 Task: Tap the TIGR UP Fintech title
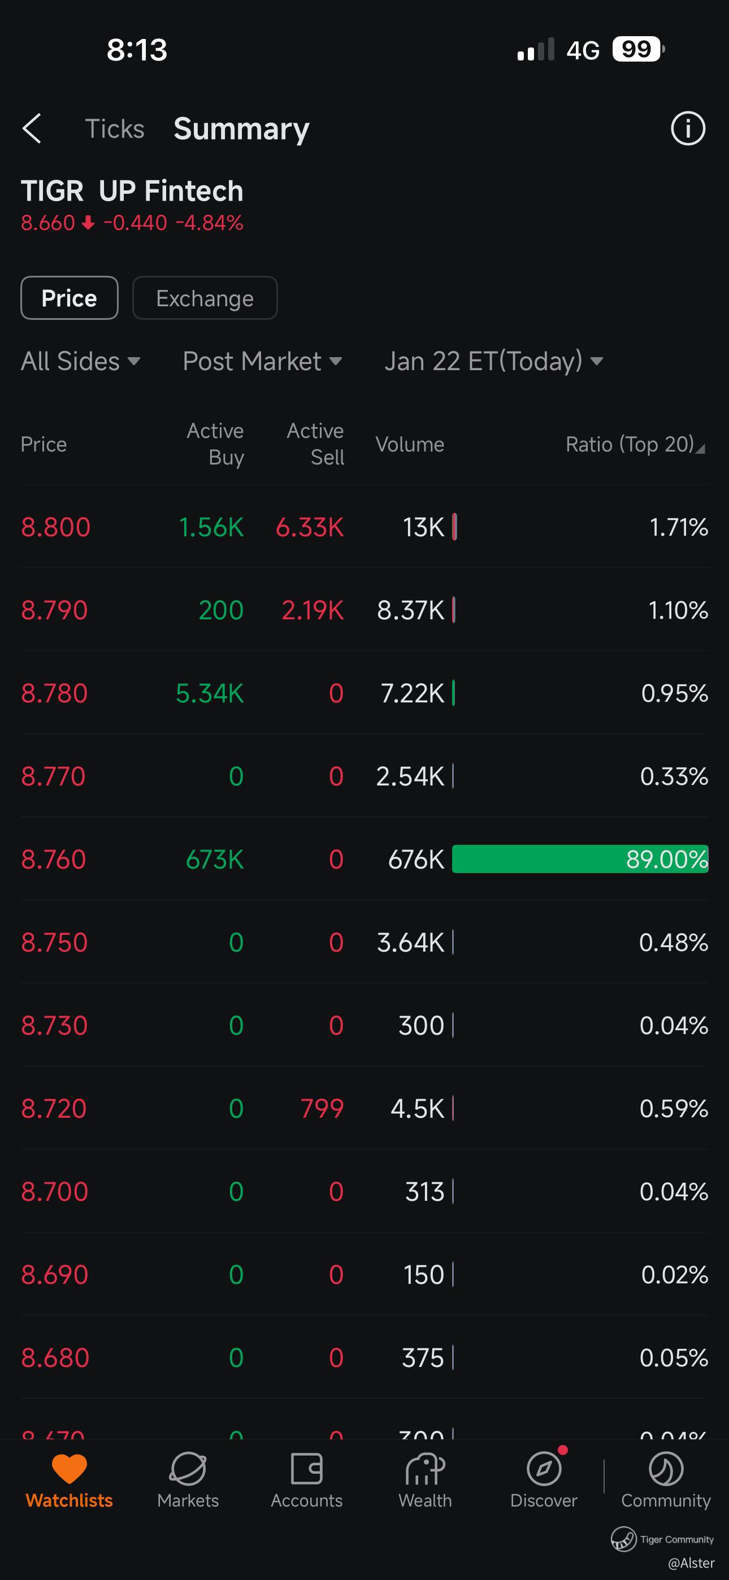[132, 191]
